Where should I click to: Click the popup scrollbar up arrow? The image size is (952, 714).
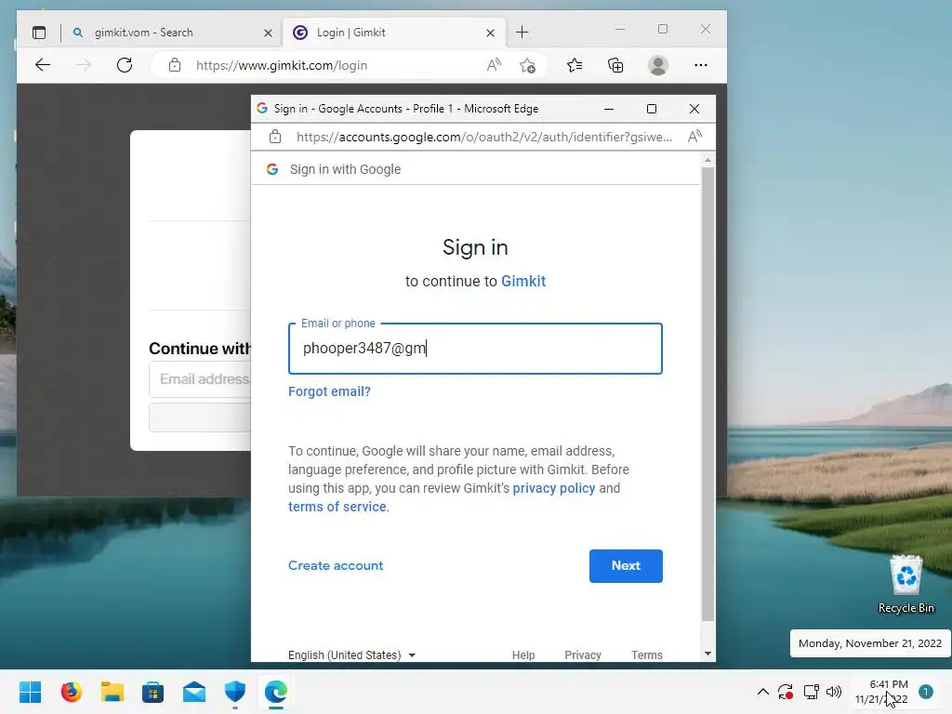(x=707, y=160)
